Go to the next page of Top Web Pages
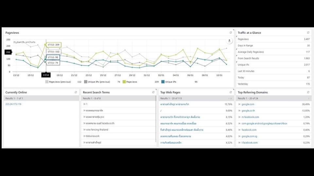 tap(229, 98)
